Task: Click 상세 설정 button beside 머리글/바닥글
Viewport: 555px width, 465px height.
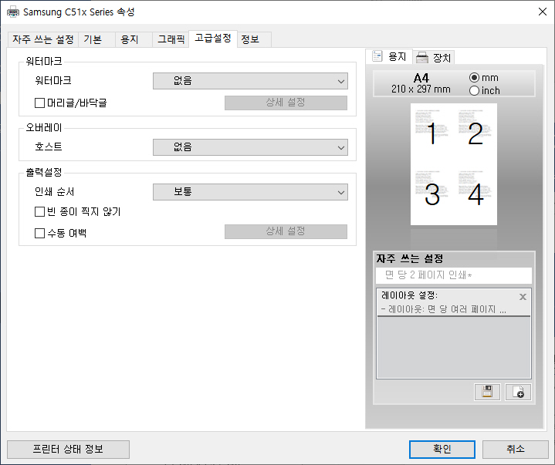Action: point(286,103)
